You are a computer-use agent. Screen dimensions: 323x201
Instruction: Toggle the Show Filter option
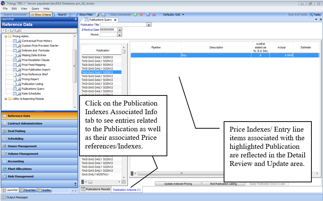pos(83,15)
